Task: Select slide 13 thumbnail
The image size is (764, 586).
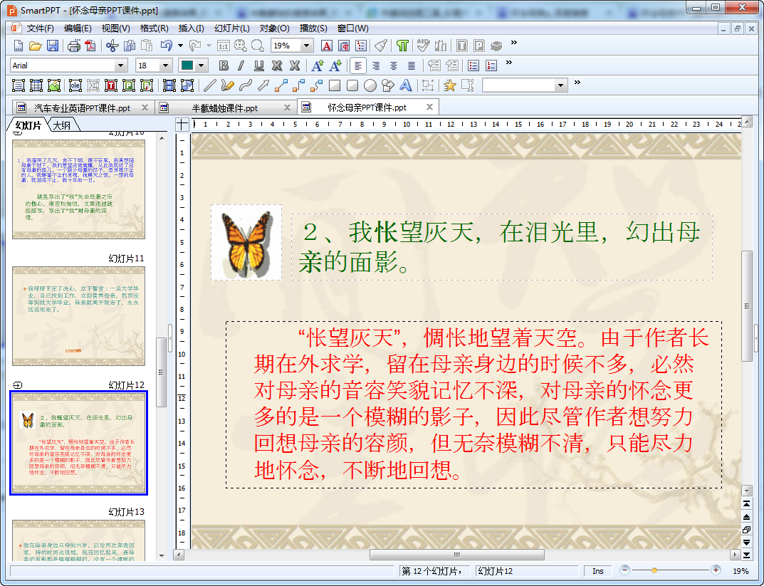Action: click(78, 540)
